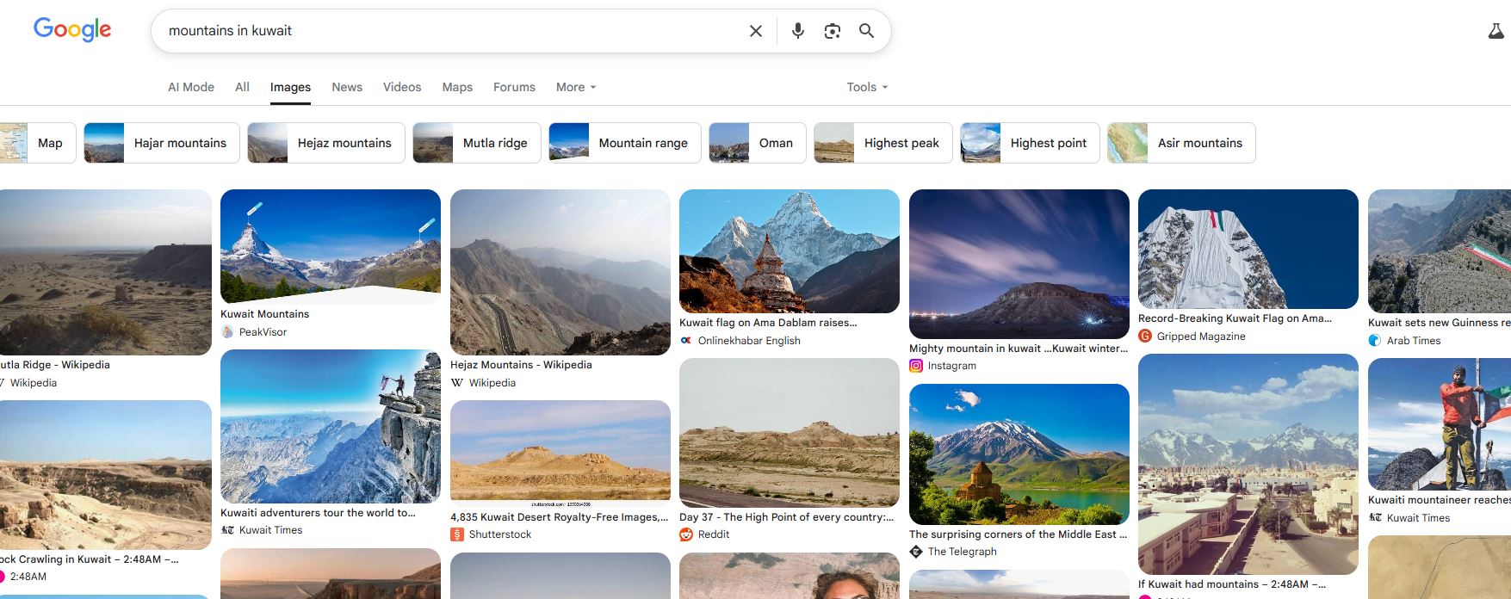Expand the Tools dropdown
The width and height of the screenshot is (1511, 599).
[867, 87]
